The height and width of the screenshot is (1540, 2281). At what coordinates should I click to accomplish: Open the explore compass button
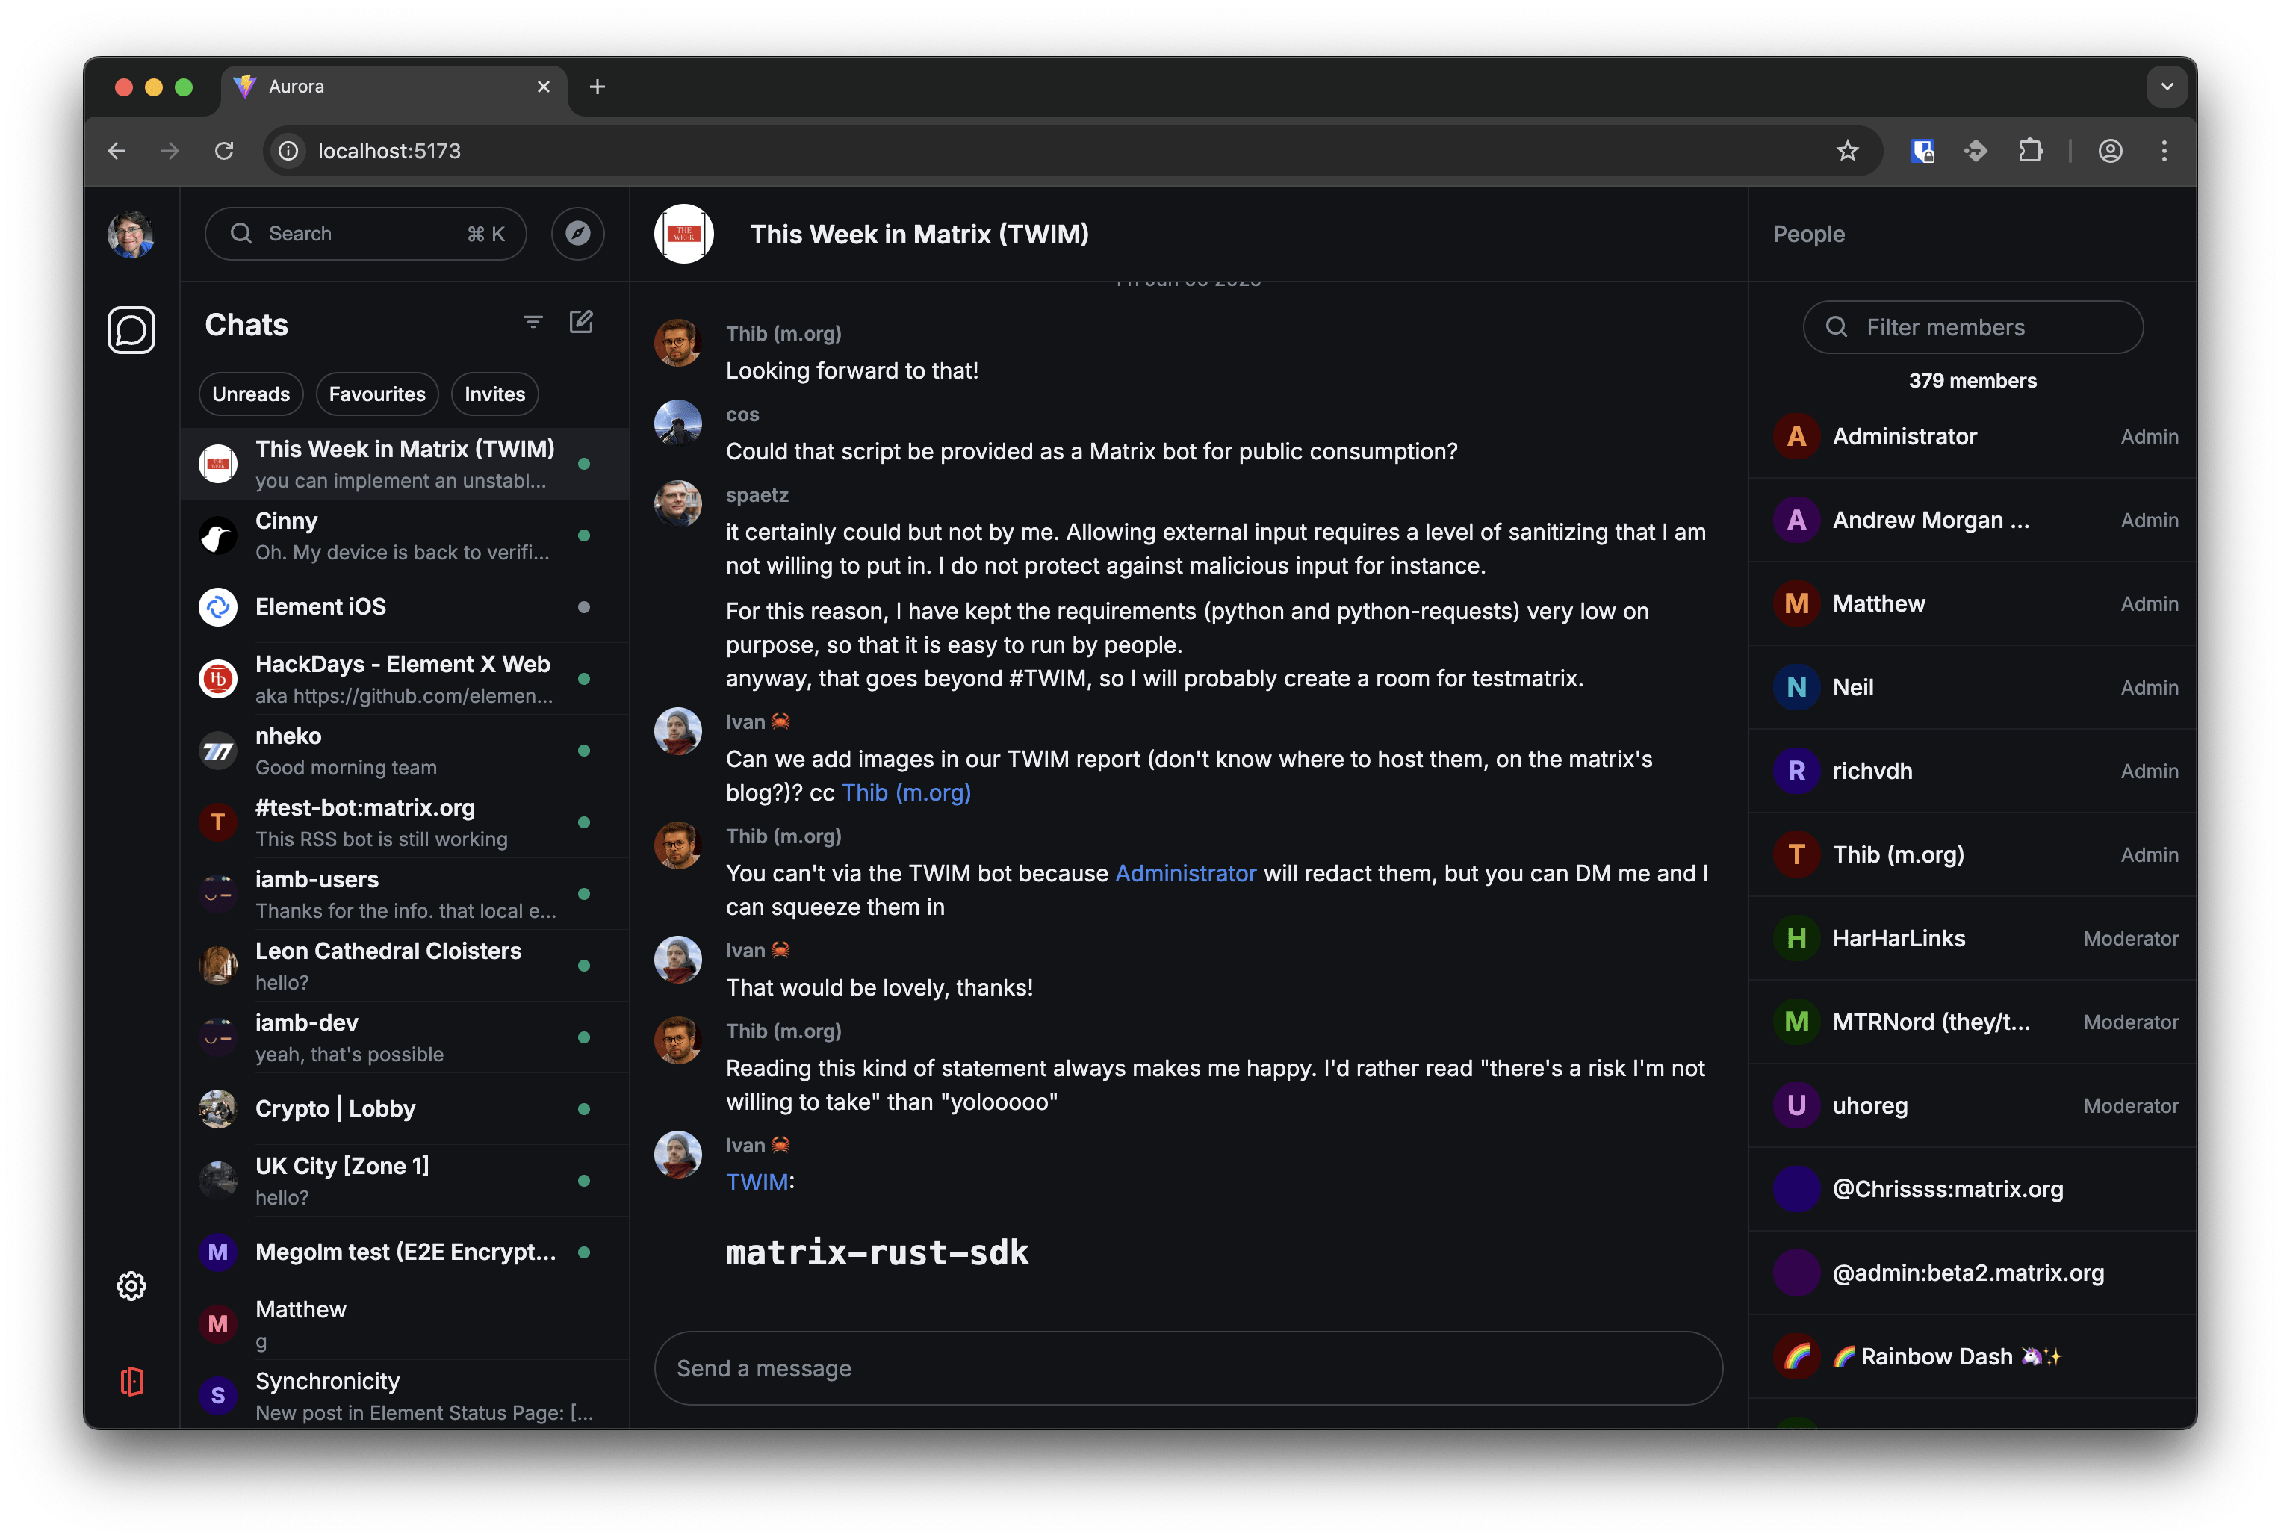[577, 234]
